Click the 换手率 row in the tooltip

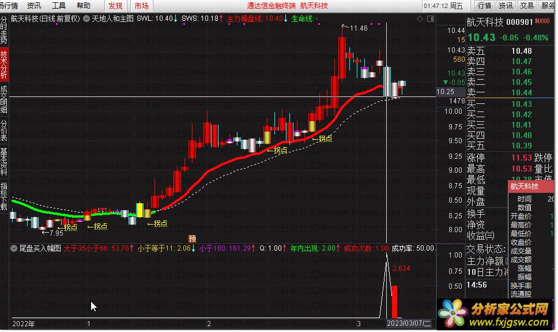[531, 286]
